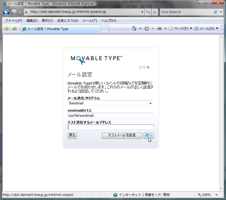The image size is (226, 200).
Task: Click the Live Search magnifier icon
Action: [x=215, y=12]
